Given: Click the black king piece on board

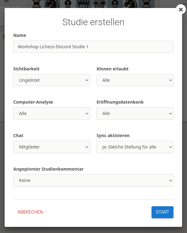Looking at the screenshot, I should 99,4.
